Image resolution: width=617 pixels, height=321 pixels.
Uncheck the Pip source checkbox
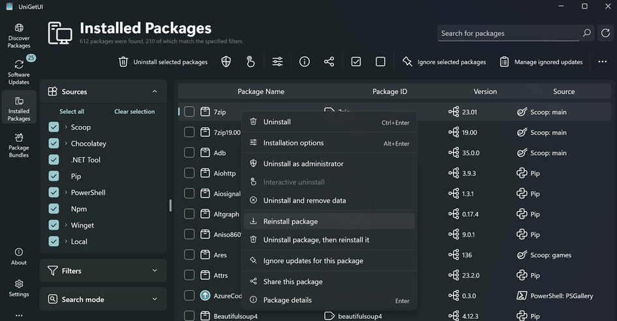(53, 176)
